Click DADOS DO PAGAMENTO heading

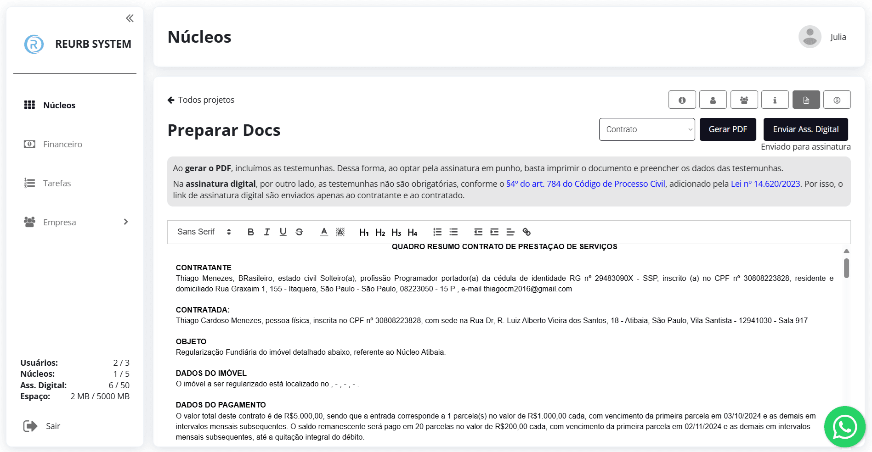coord(221,405)
